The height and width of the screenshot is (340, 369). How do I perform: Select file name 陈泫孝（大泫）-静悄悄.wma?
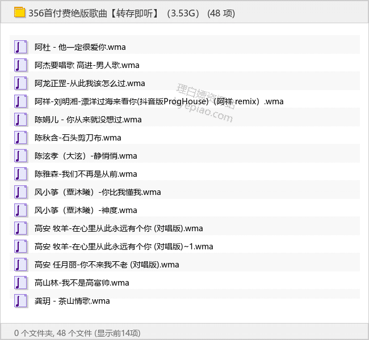click(x=86, y=156)
